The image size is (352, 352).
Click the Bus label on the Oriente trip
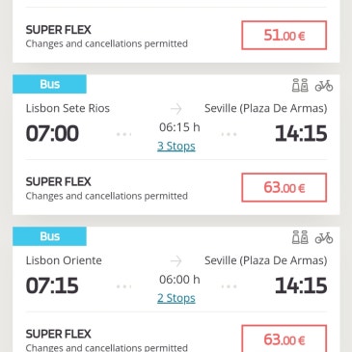(49, 236)
